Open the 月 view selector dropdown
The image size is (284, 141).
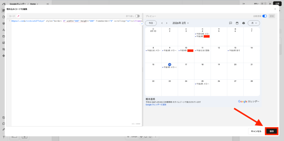(x=254, y=23)
